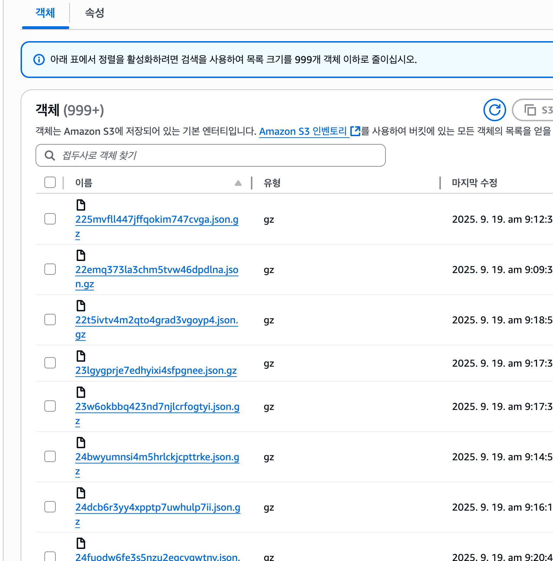Focus the 접두사로 객체 찾기 search field
The height and width of the screenshot is (561, 553).
click(210, 155)
